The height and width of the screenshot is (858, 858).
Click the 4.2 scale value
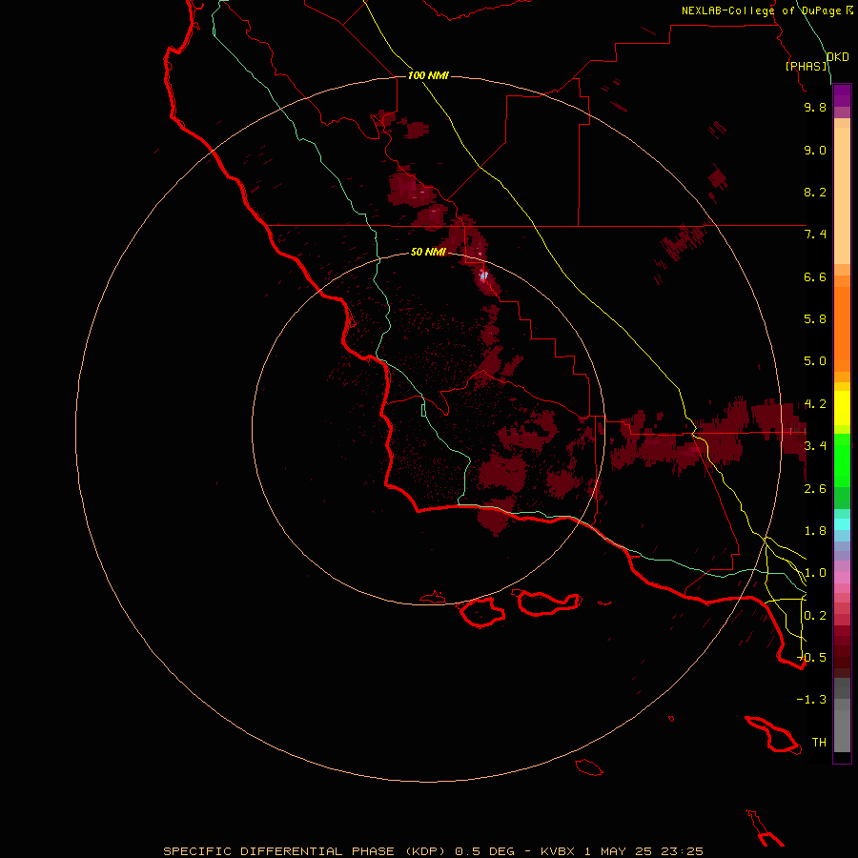(815, 404)
